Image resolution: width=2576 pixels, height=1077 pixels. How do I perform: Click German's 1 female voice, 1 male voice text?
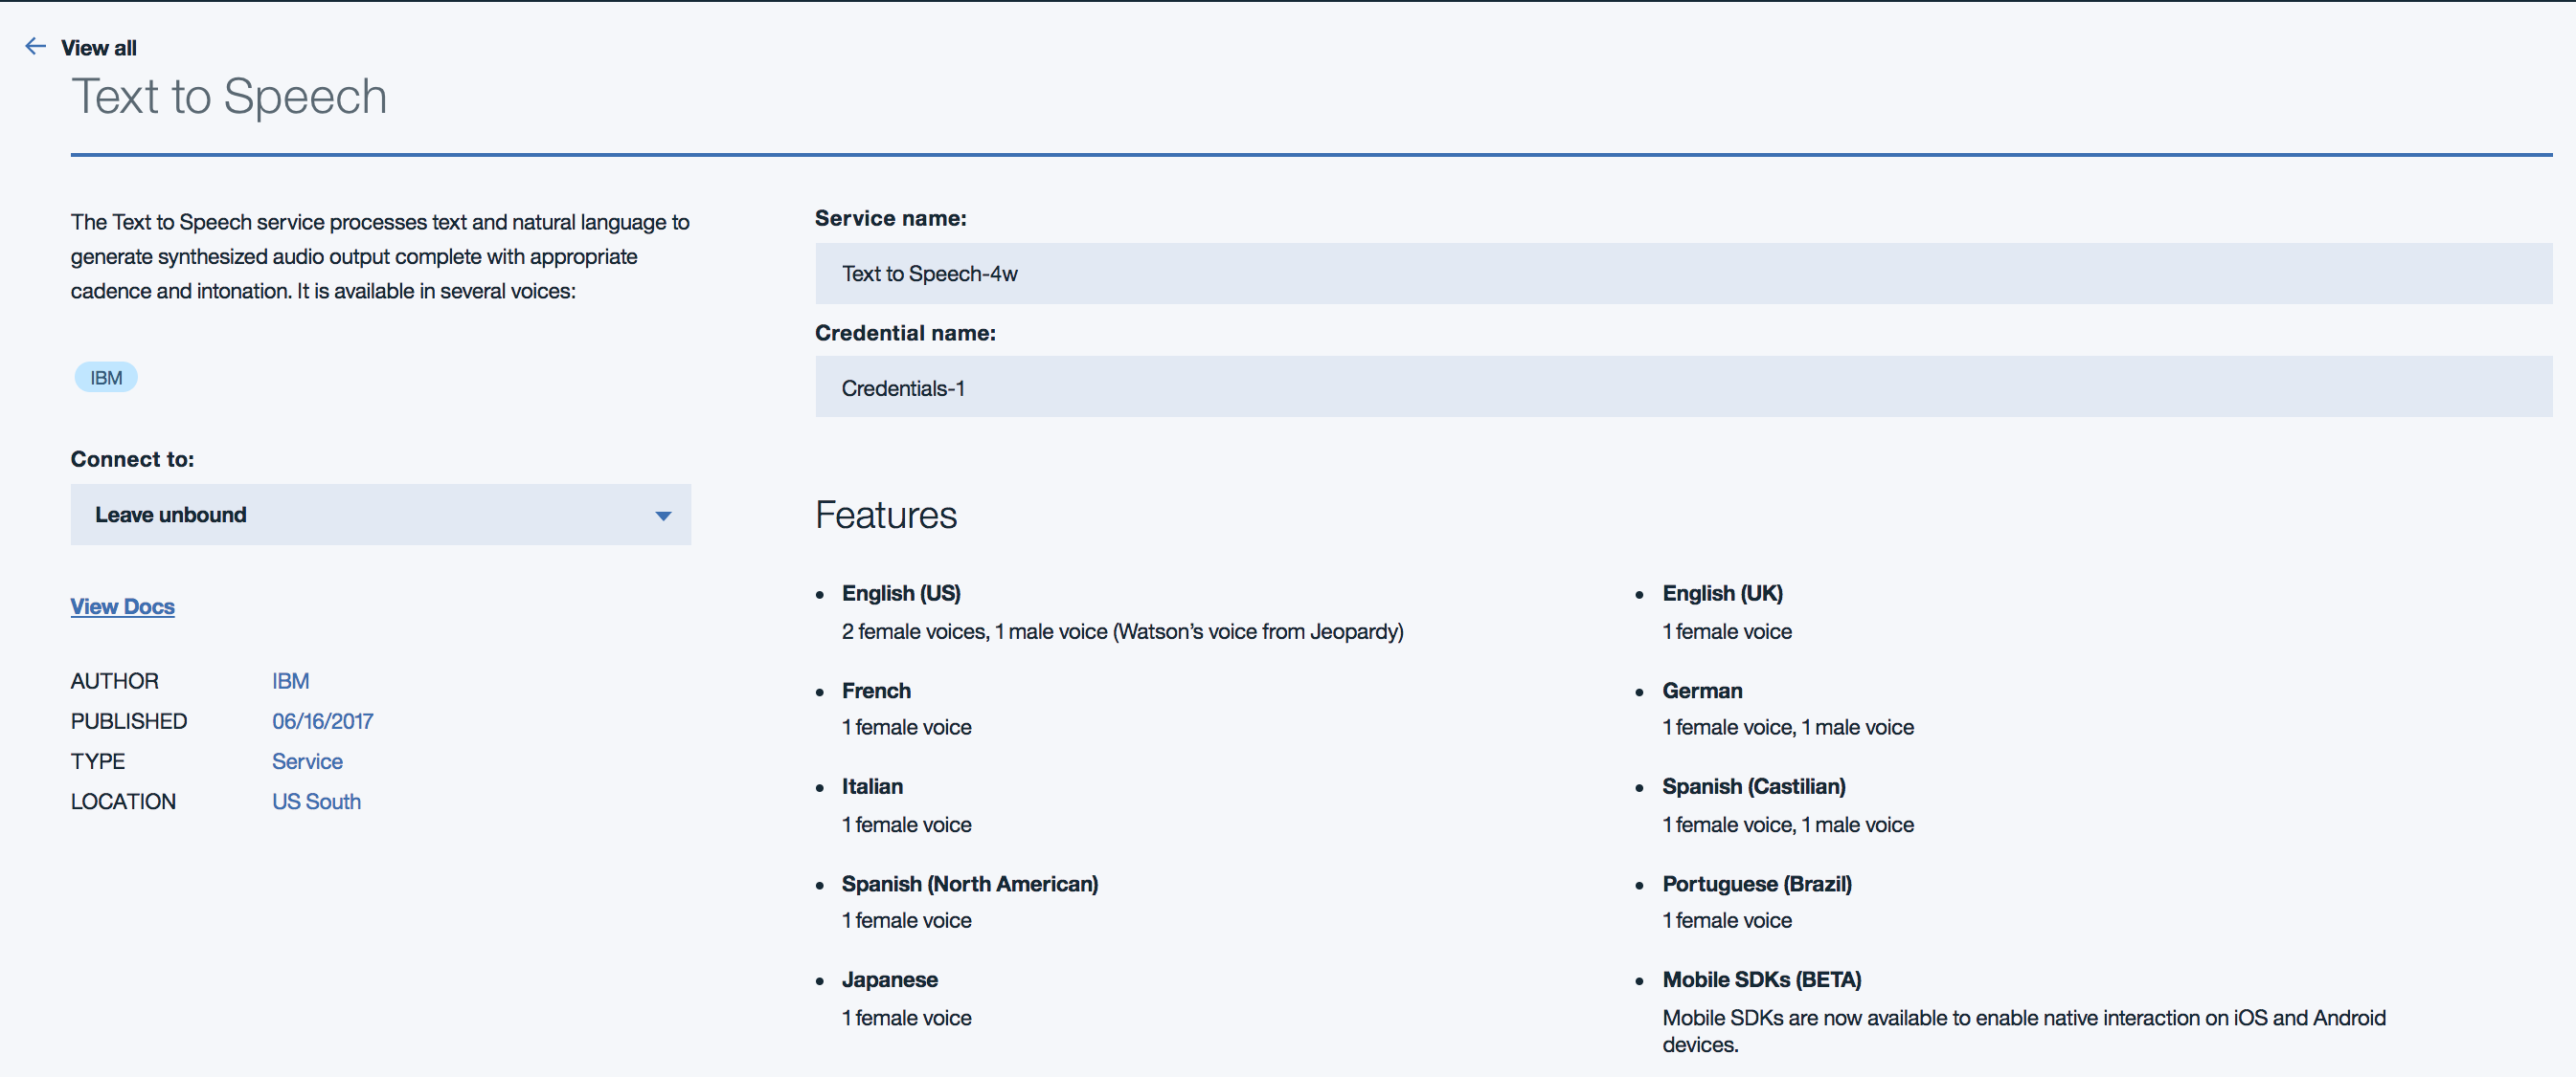(x=1788, y=727)
